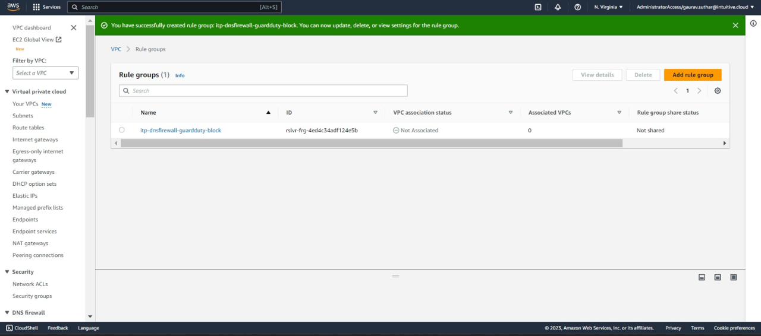The image size is (761, 336).
Task: Open the Select a VPC dropdown
Action: tap(45, 73)
